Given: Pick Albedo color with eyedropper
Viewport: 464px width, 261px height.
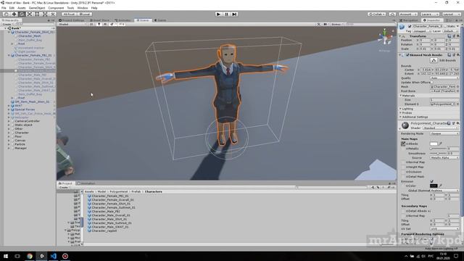Looking at the screenshot, I should pyautogui.click(x=440, y=144).
